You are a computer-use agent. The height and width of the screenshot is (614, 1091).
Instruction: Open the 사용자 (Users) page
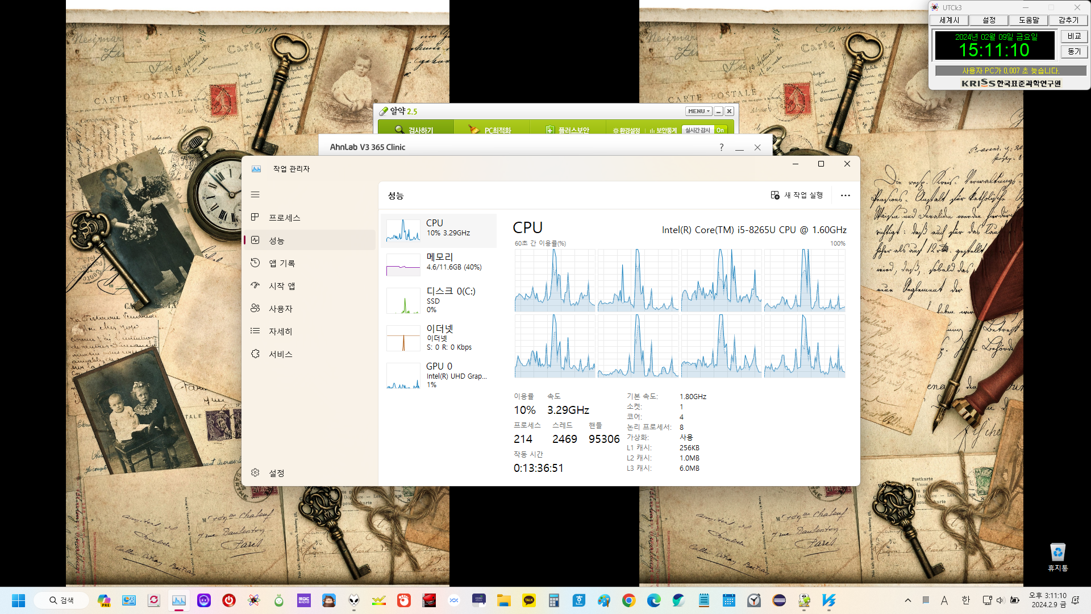pos(310,309)
